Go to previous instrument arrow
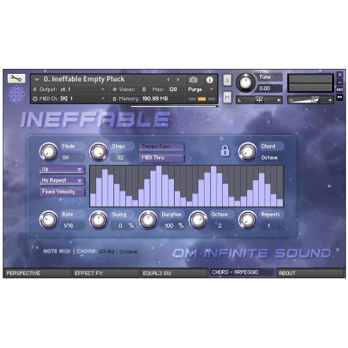Screen dimensions: 348x348 pyautogui.click(x=168, y=79)
